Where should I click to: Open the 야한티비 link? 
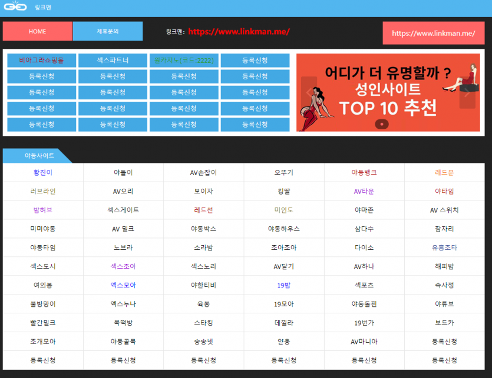click(203, 285)
